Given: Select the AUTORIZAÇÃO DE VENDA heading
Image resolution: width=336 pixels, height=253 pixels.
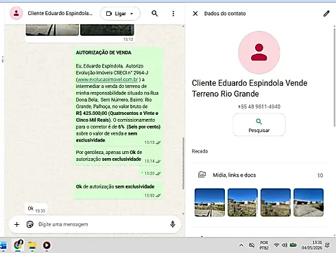Looking at the screenshot, I should [x=104, y=53].
